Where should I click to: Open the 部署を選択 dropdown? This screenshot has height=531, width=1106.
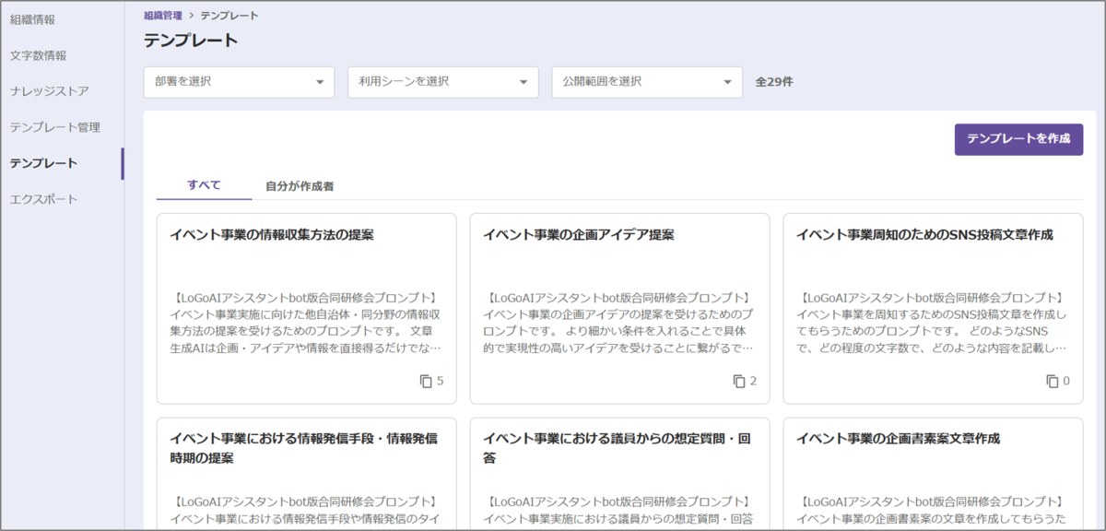(239, 81)
